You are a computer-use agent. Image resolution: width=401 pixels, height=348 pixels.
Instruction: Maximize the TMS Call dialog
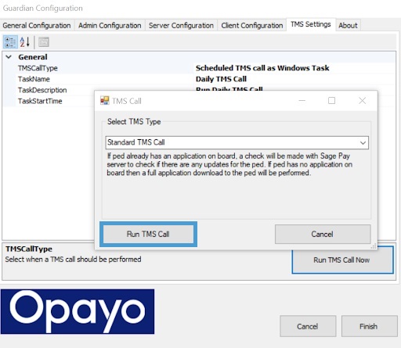tap(331, 101)
